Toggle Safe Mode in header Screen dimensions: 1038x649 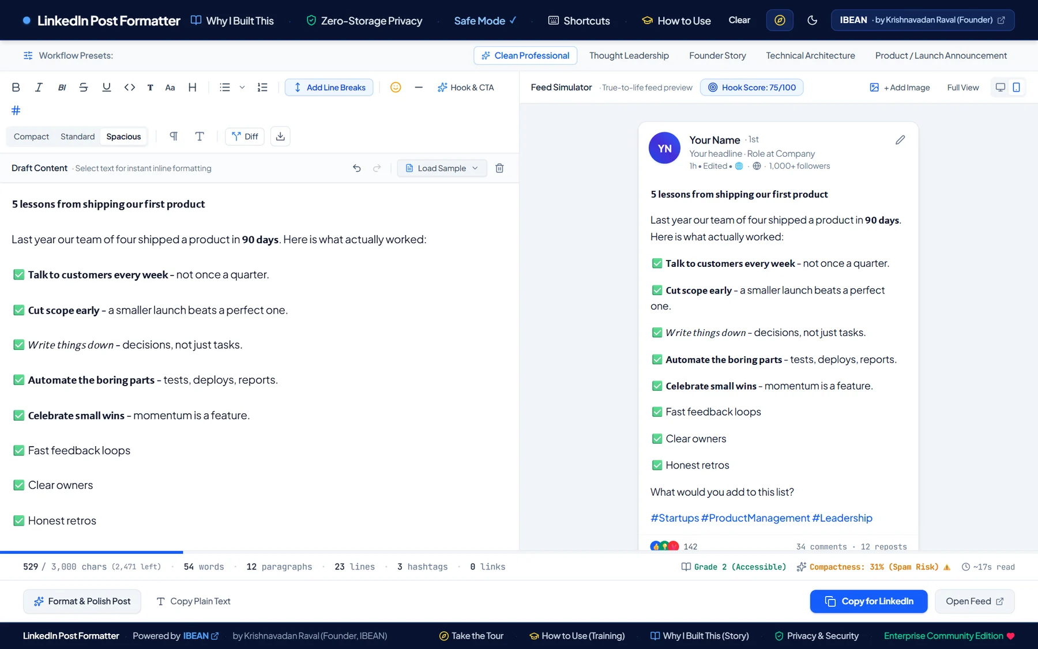point(485,21)
